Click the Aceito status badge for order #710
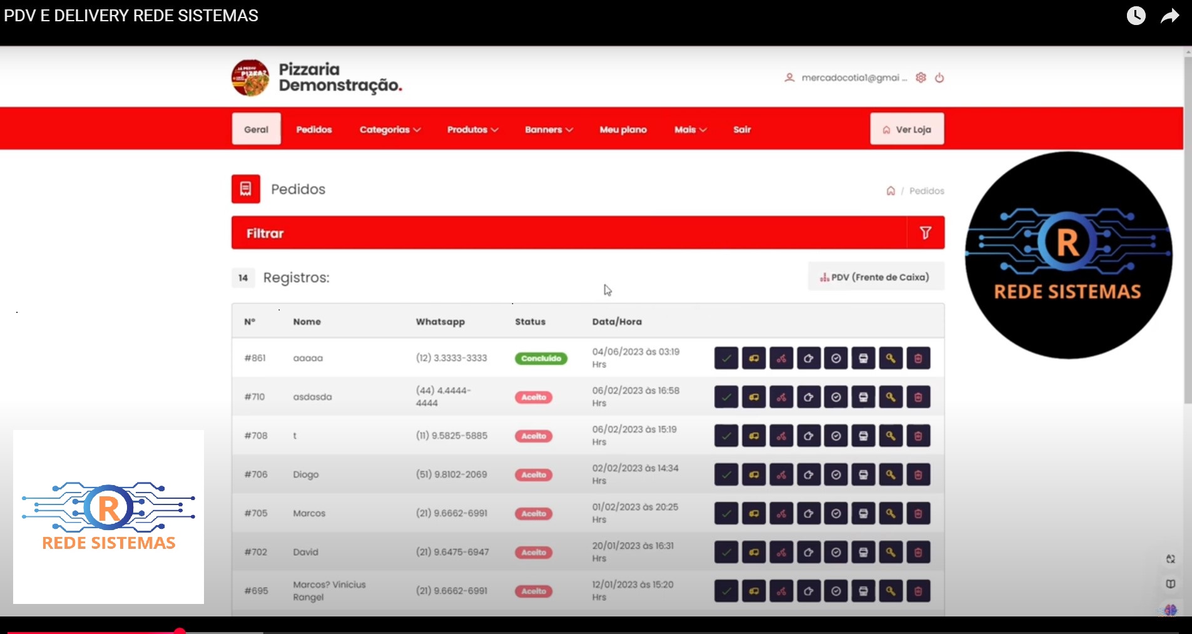 point(534,397)
